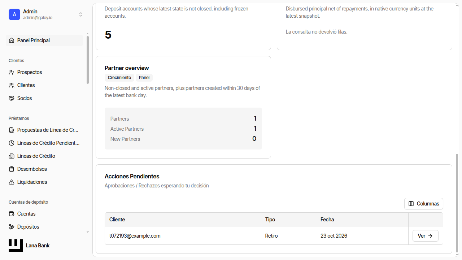Click the Active Partners row label
462x260 pixels.
pyautogui.click(x=127, y=129)
